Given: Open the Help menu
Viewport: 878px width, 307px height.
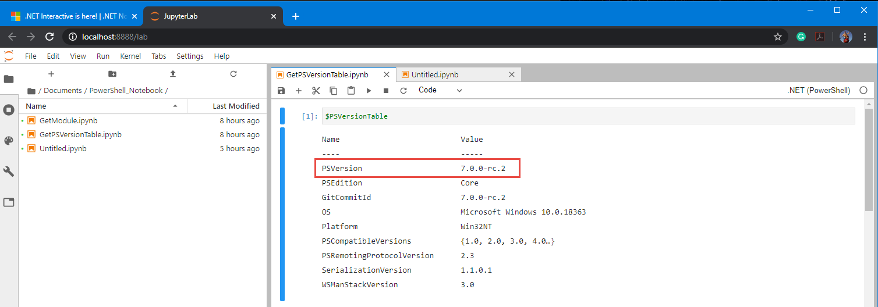Looking at the screenshot, I should (x=222, y=56).
